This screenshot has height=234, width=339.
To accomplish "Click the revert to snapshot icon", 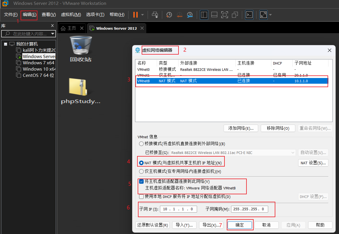I will click(x=179, y=15).
